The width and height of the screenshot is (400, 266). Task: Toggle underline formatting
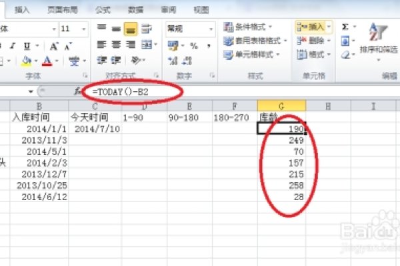pyautogui.click(x=27, y=46)
